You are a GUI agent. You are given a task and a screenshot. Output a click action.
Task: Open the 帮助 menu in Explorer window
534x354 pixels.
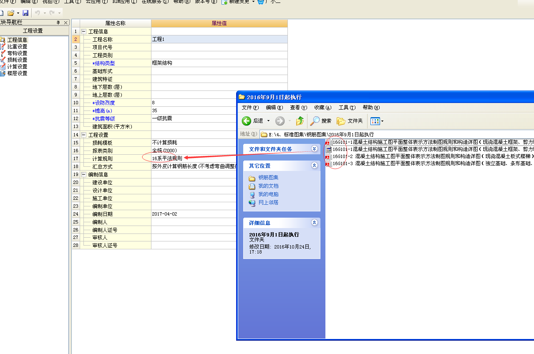(x=371, y=108)
